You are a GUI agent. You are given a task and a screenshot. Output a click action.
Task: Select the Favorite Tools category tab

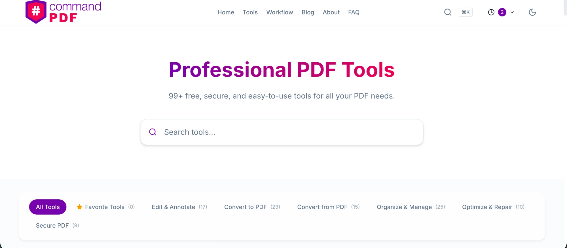(x=106, y=207)
